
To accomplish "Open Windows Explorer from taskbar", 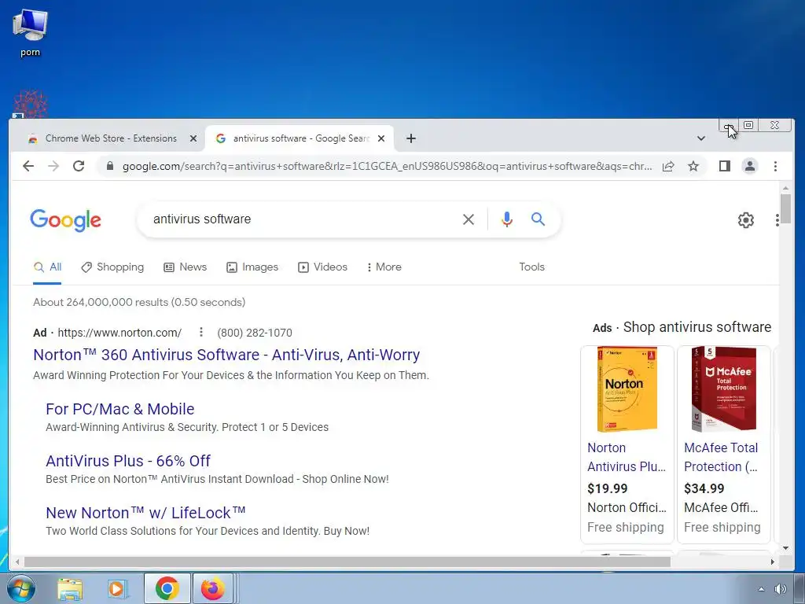I will tap(70, 589).
